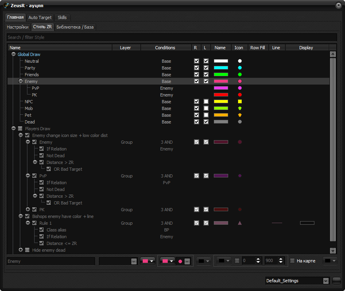This screenshot has height=291, width=345.
Task: Enable the Players Draw checkbox
Action: pos(20,129)
